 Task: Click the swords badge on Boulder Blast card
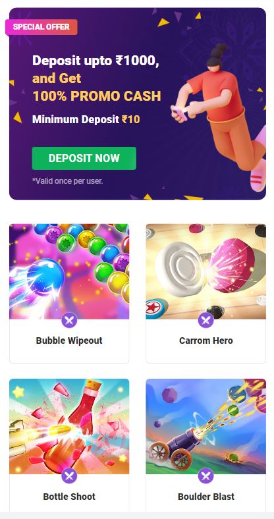click(x=206, y=476)
